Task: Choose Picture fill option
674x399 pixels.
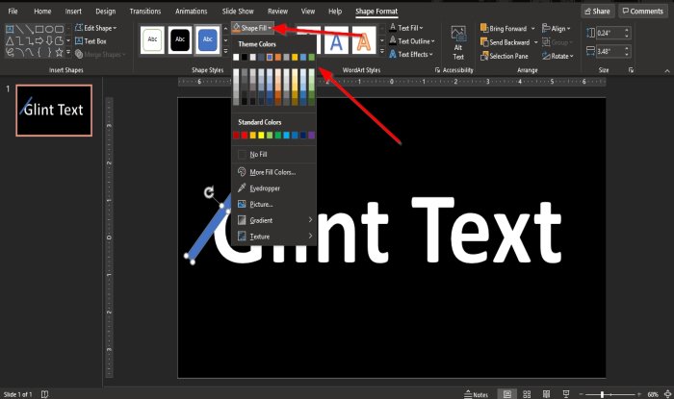Action: (261, 204)
